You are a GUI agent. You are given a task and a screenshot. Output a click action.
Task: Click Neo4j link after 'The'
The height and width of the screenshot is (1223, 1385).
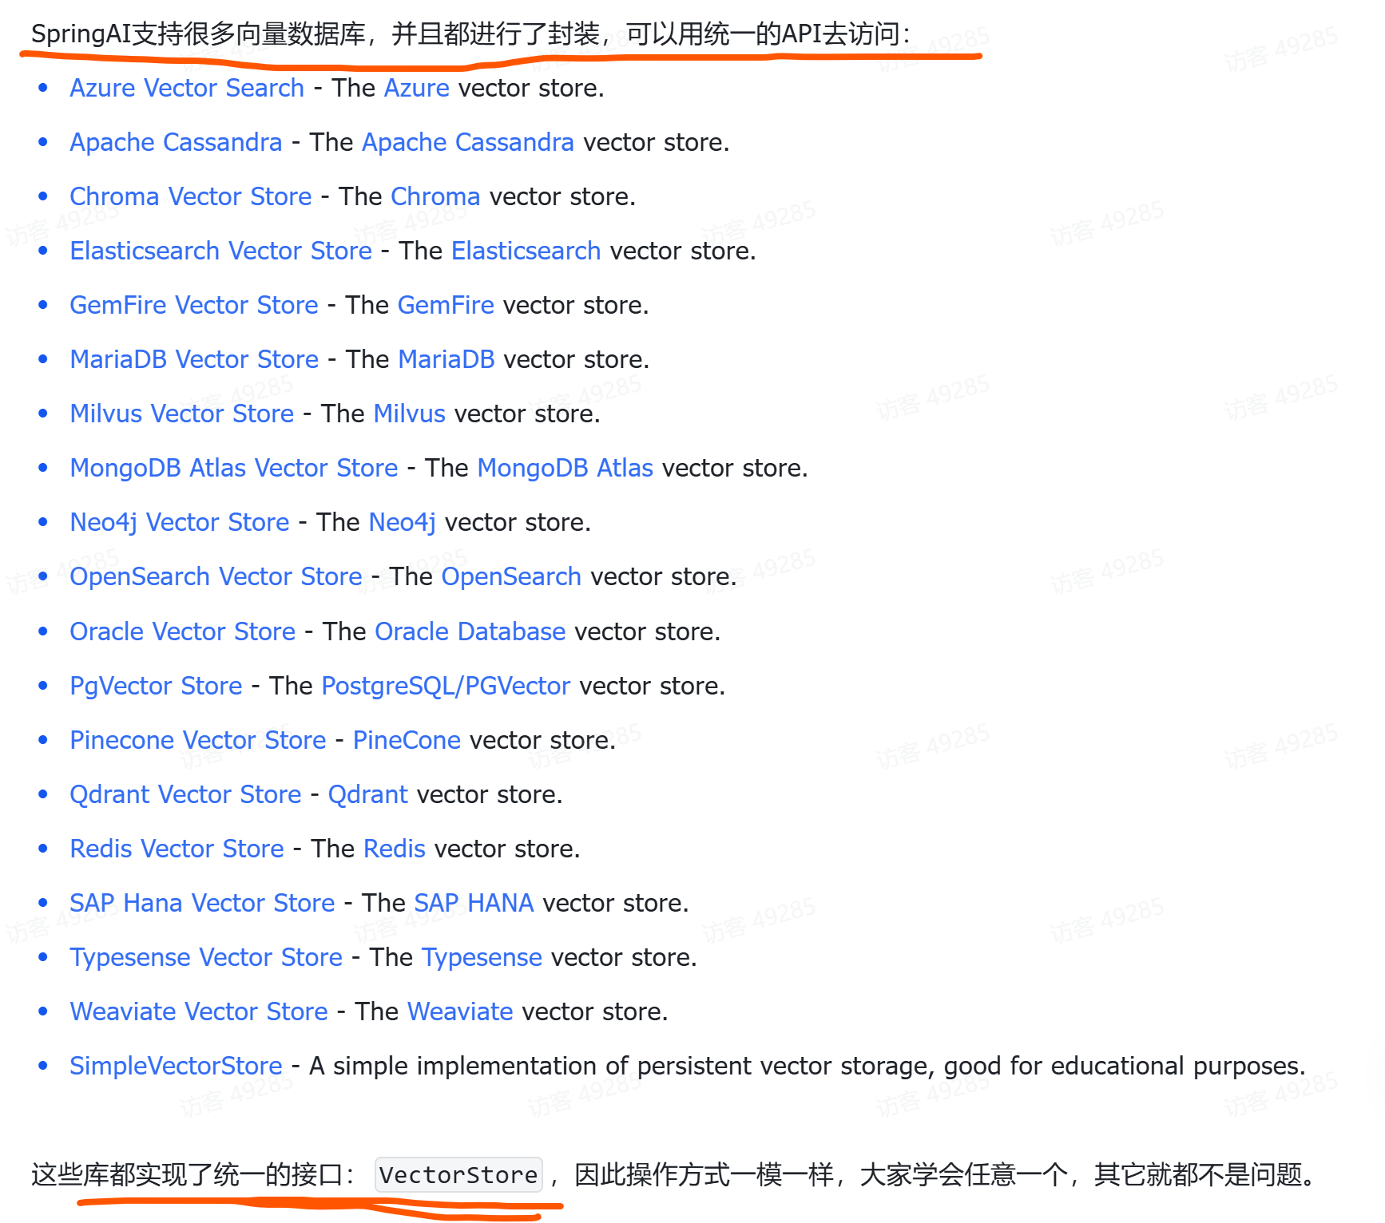point(403,522)
